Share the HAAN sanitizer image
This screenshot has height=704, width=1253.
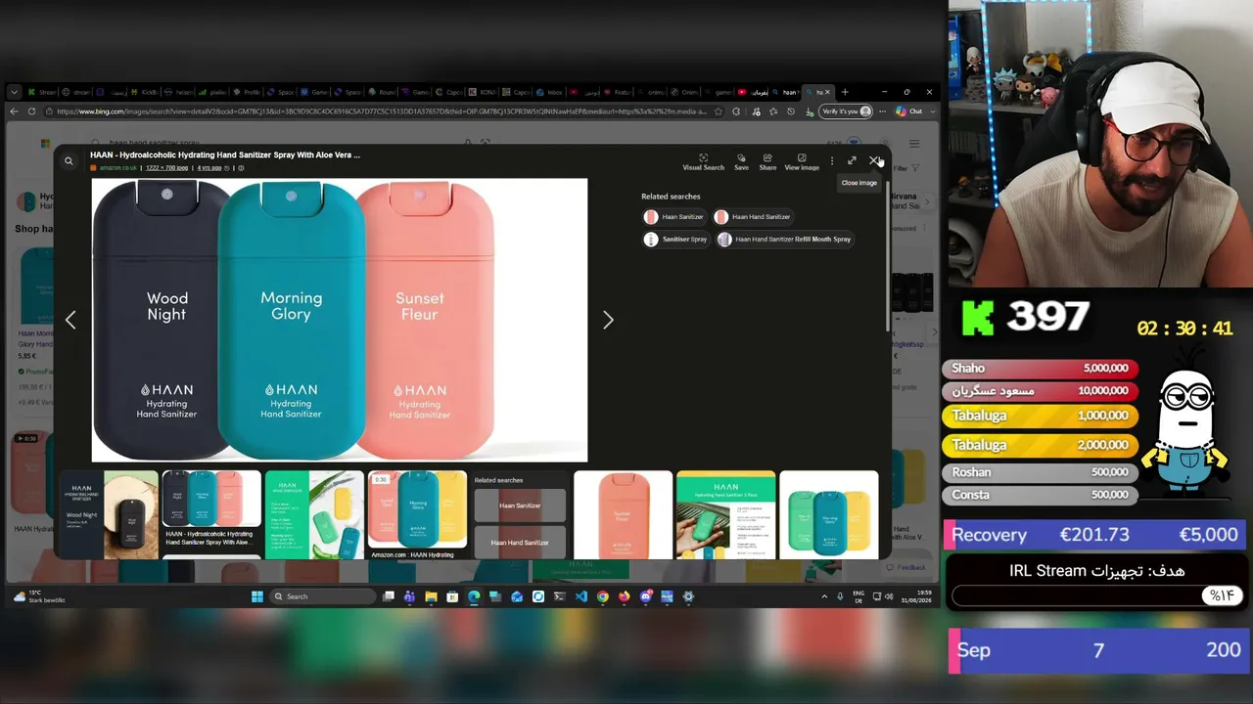[767, 161]
